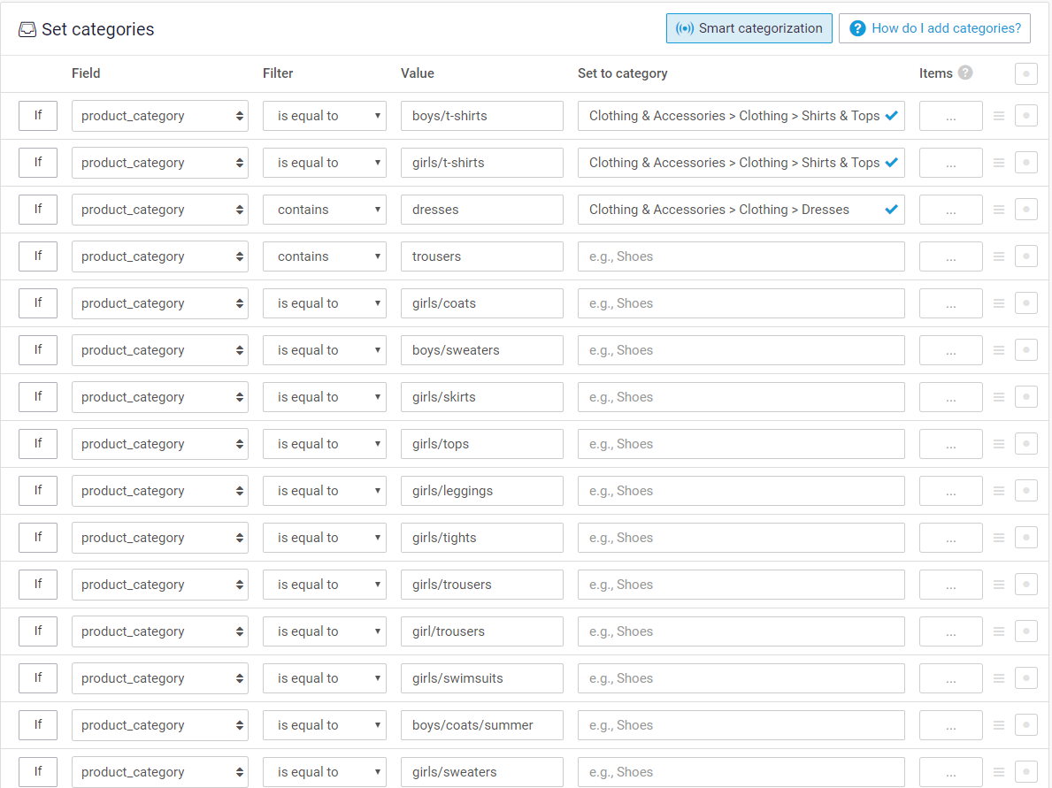Open product_category field dropdown for dresses row
Image resolution: width=1052 pixels, height=788 pixels.
pyautogui.click(x=159, y=210)
